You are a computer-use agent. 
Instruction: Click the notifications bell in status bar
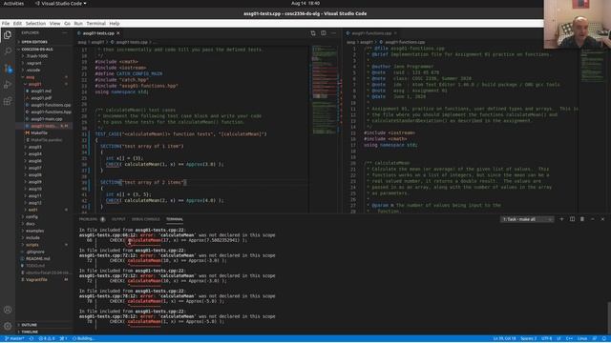603,339
